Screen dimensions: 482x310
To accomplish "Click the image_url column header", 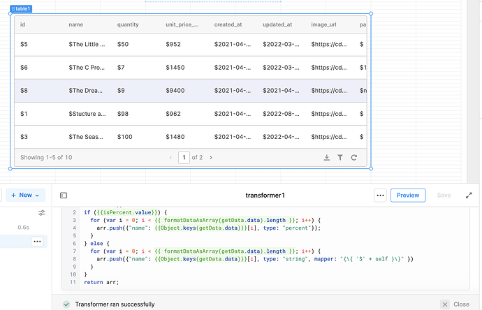I will pos(323,24).
